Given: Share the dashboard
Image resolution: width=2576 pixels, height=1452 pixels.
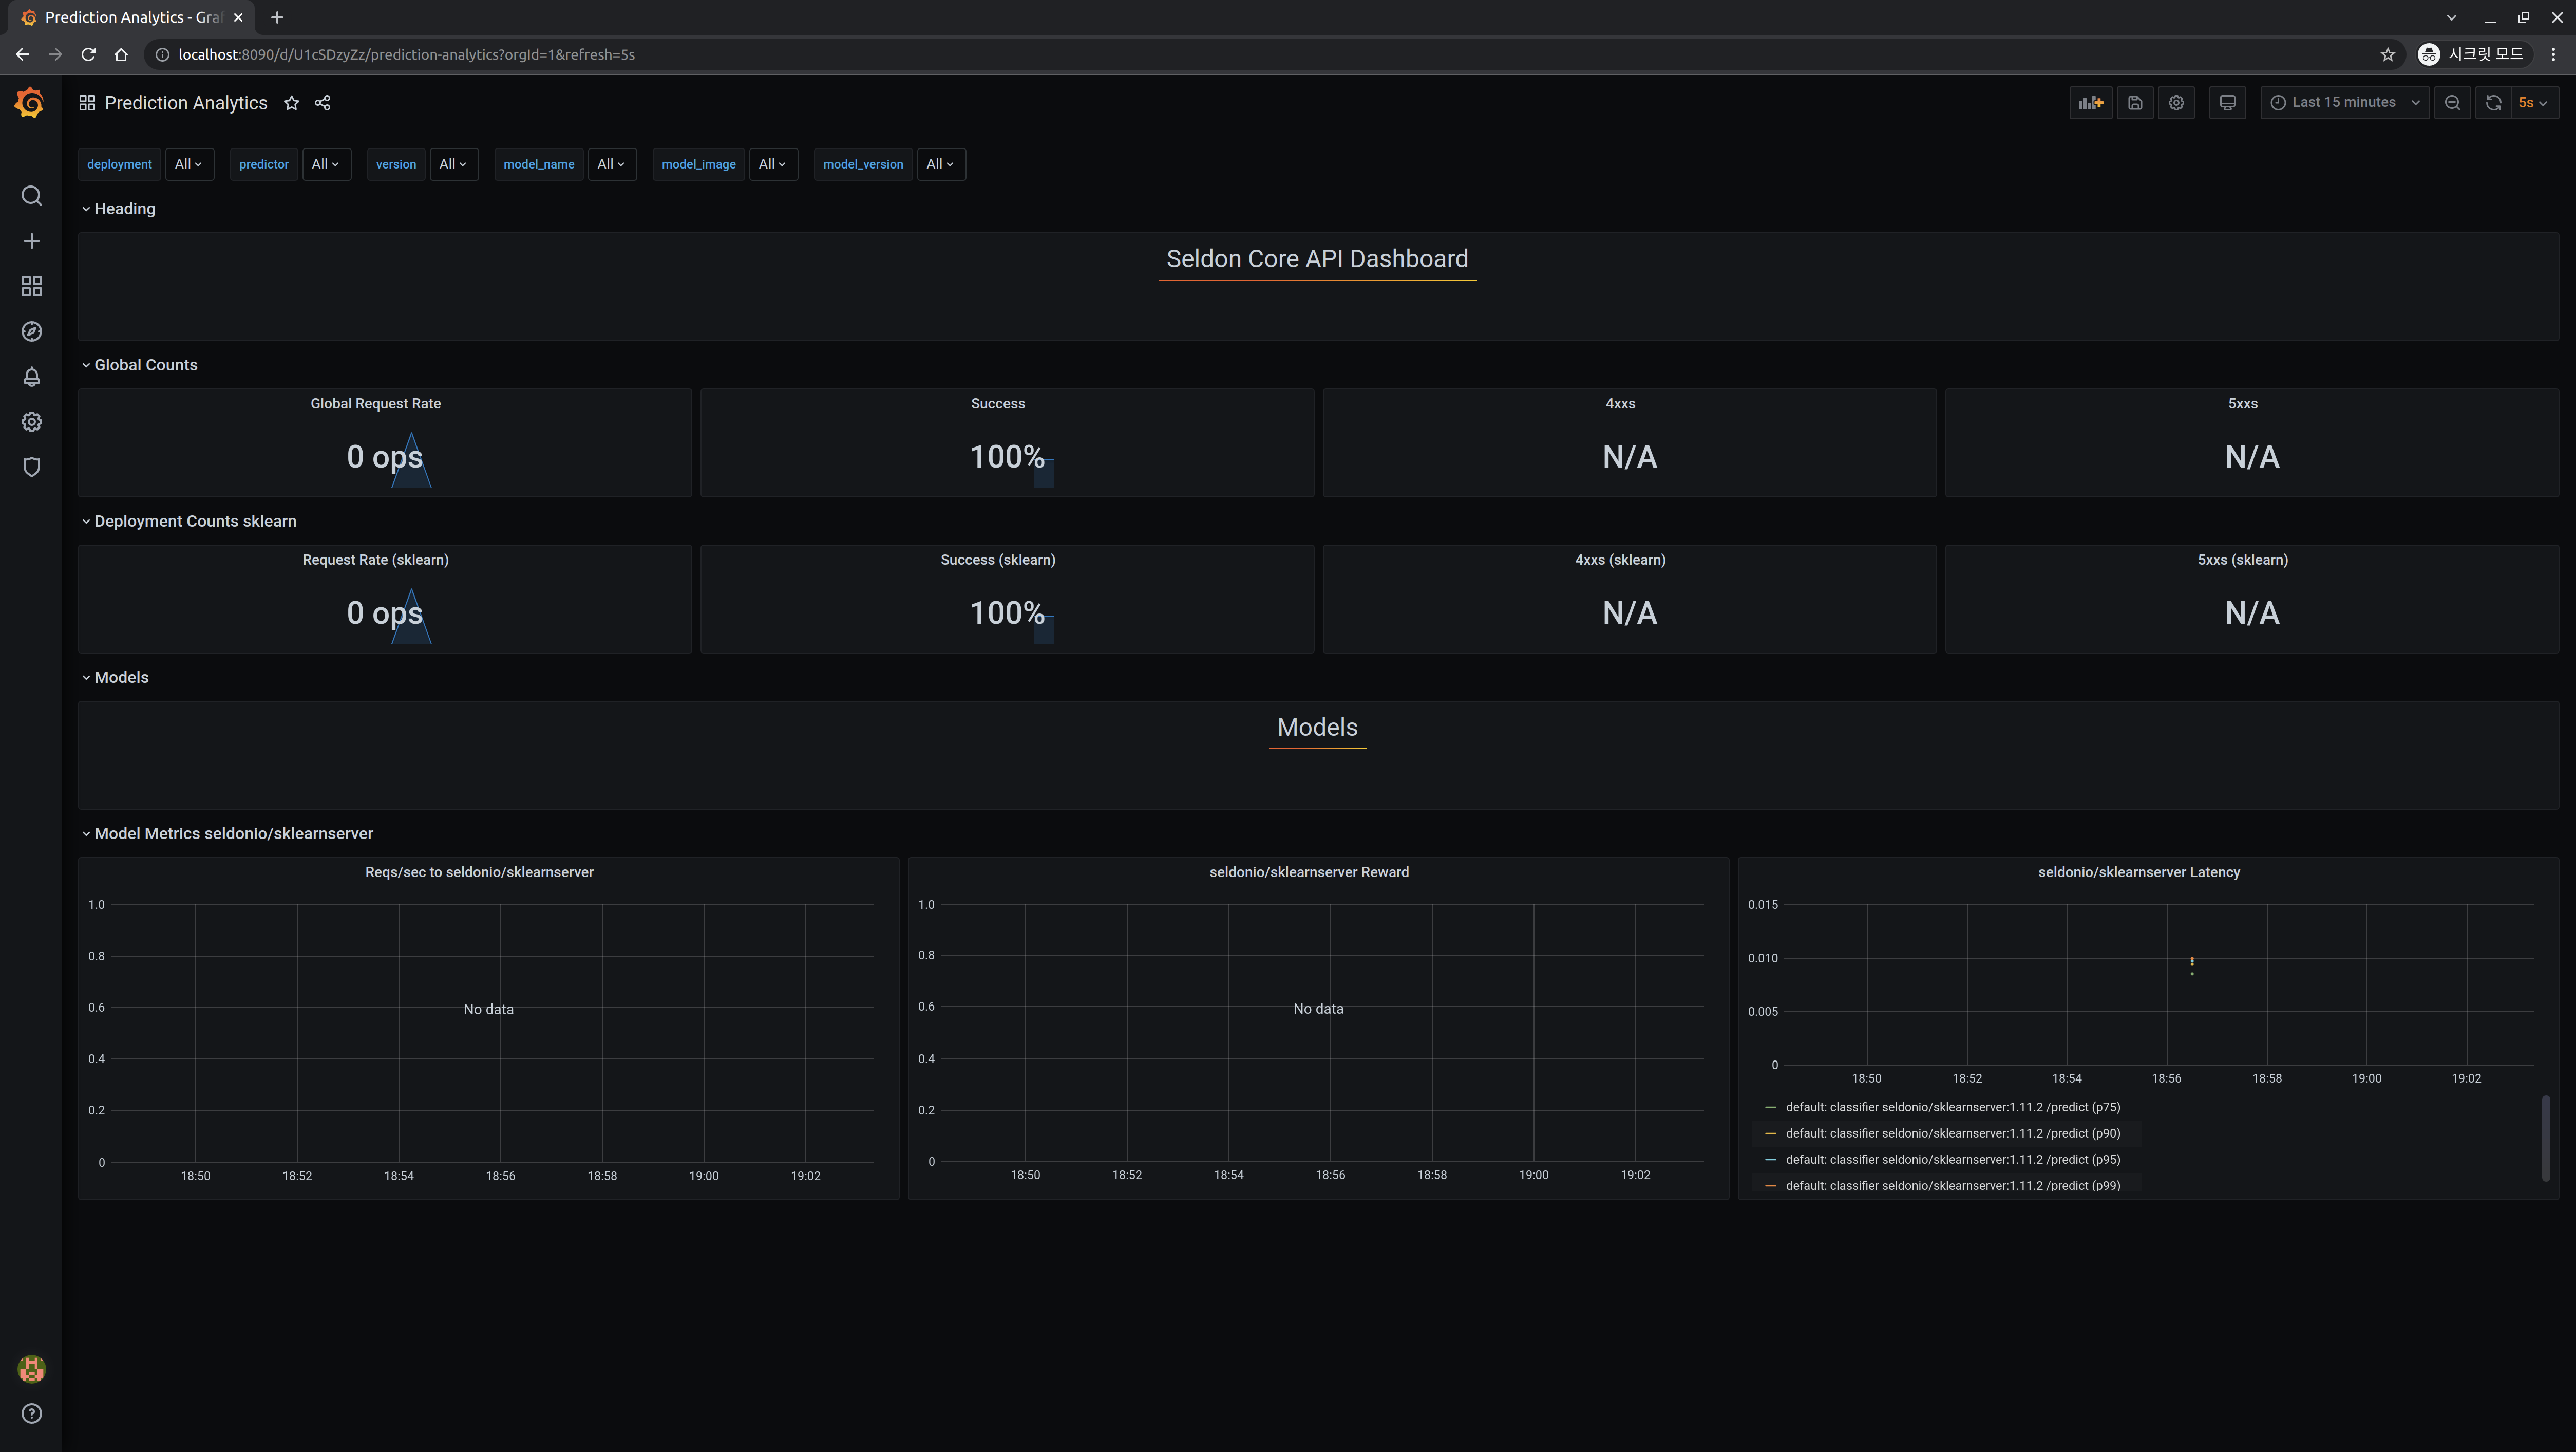Looking at the screenshot, I should click(323, 103).
